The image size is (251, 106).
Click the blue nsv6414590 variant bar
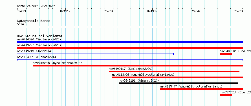(x=130, y=42)
